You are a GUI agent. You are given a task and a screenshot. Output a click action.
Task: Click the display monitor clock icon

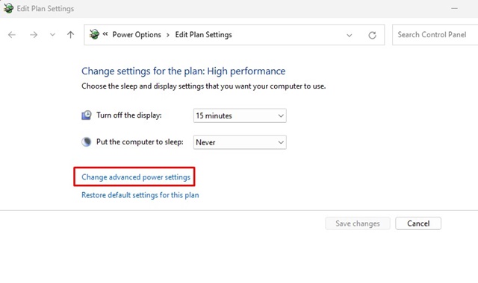pos(87,115)
